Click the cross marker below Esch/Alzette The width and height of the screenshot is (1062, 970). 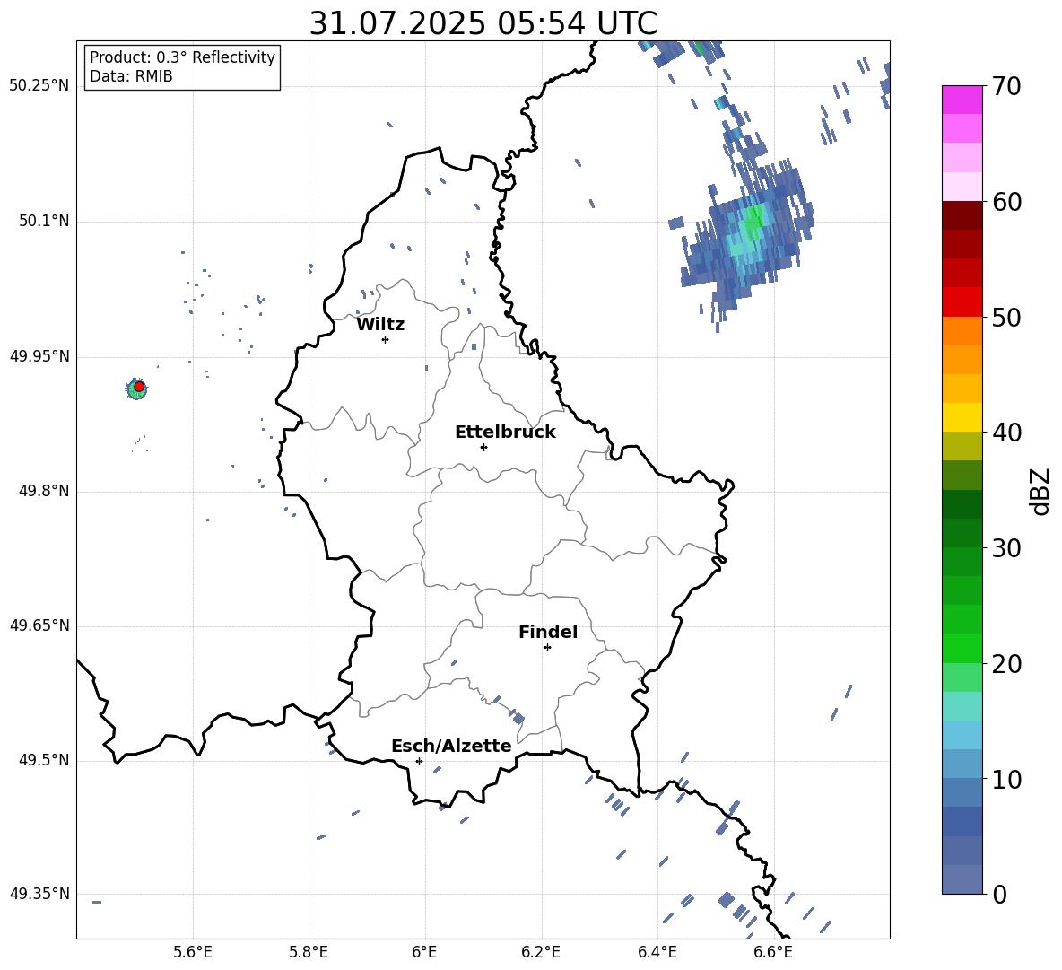click(419, 761)
